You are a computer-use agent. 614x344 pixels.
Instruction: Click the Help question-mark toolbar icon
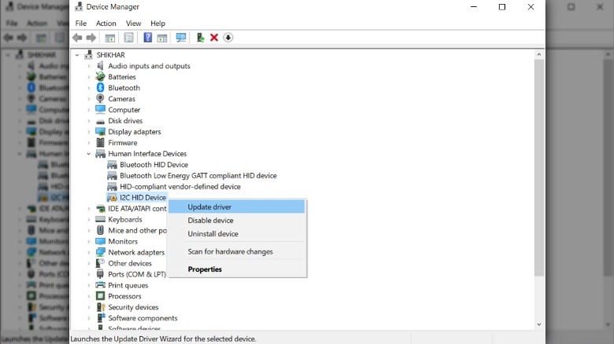[148, 38]
